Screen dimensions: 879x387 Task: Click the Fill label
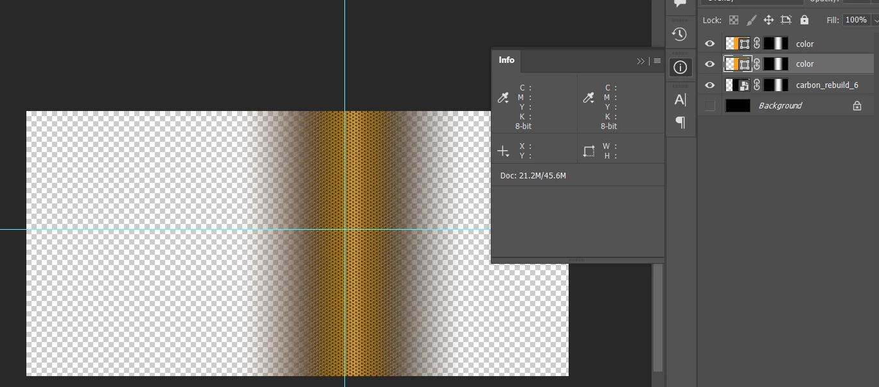pyautogui.click(x=833, y=21)
